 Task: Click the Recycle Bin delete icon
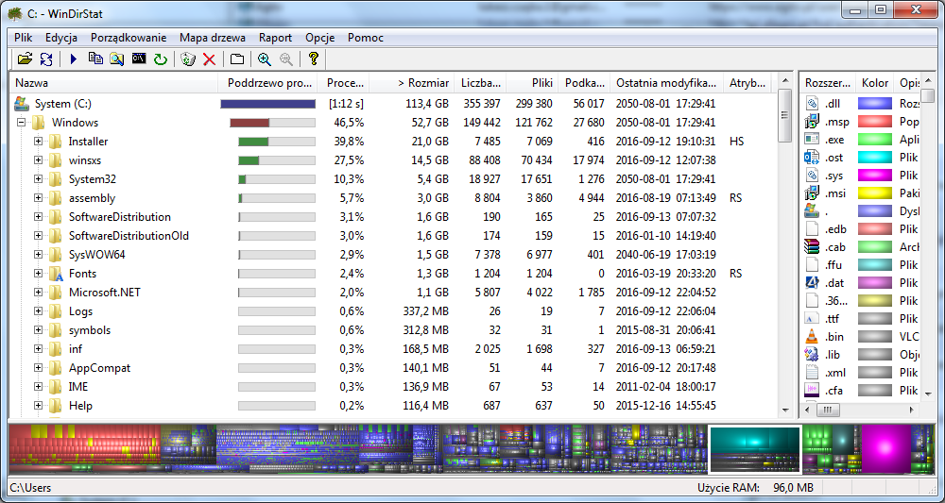click(188, 59)
